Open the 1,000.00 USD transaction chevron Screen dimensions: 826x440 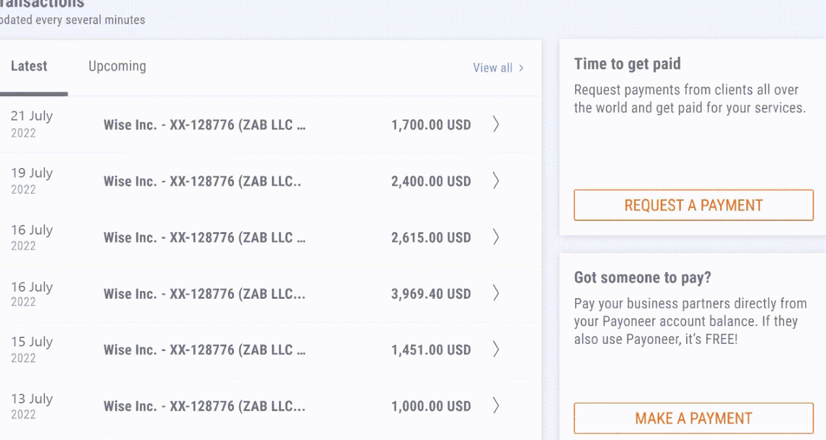(x=496, y=406)
